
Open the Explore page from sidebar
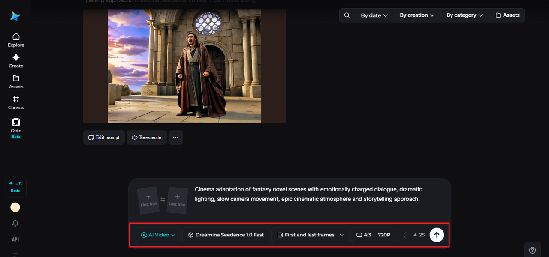point(16,40)
